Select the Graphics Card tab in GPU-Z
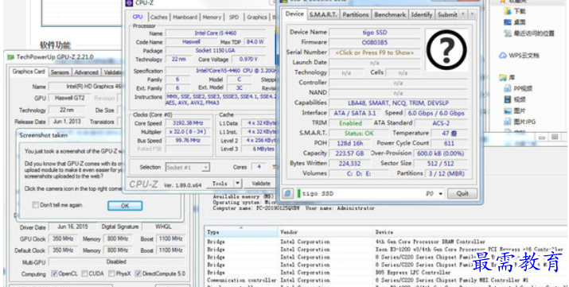This screenshot has width=569, height=287. 29,72
